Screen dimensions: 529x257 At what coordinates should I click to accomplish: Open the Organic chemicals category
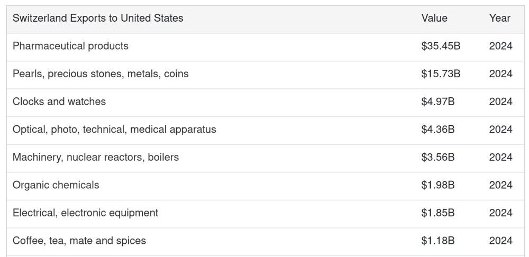[56, 185]
